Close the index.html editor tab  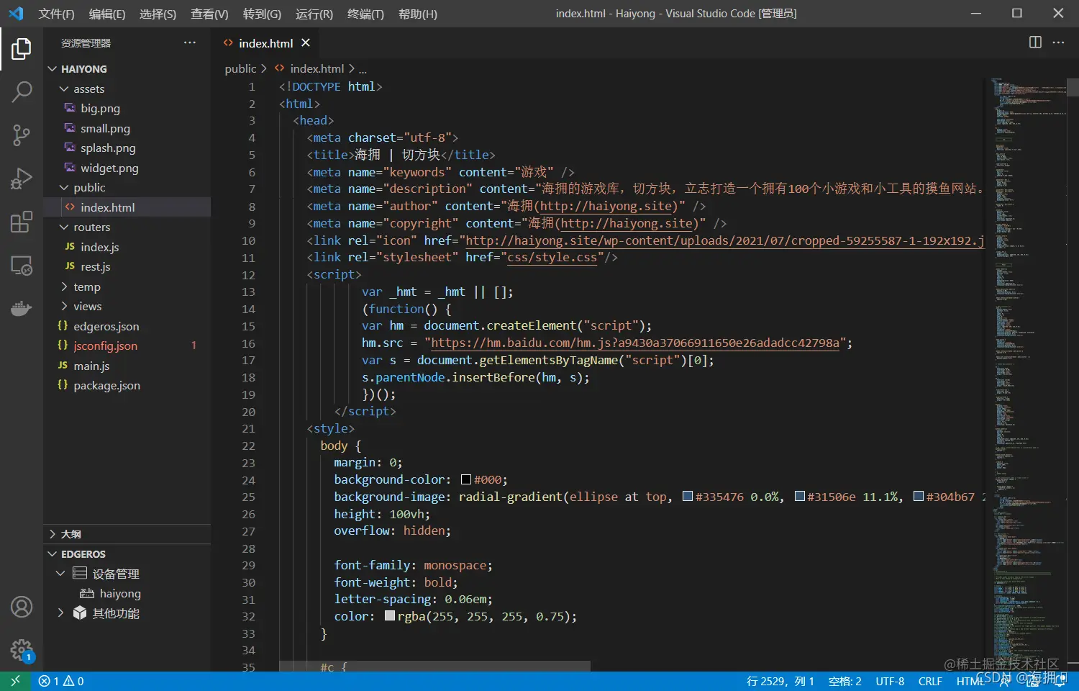306,43
